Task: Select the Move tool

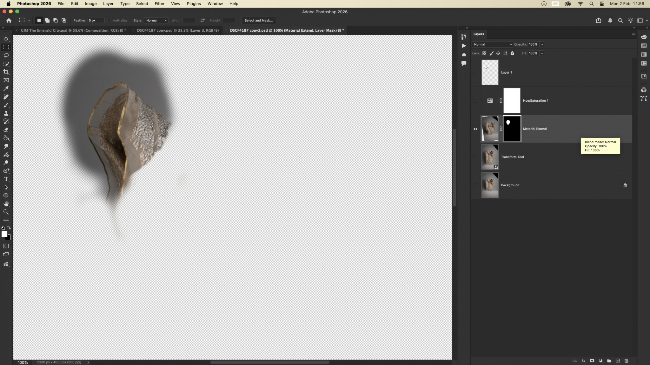Action: pos(6,39)
